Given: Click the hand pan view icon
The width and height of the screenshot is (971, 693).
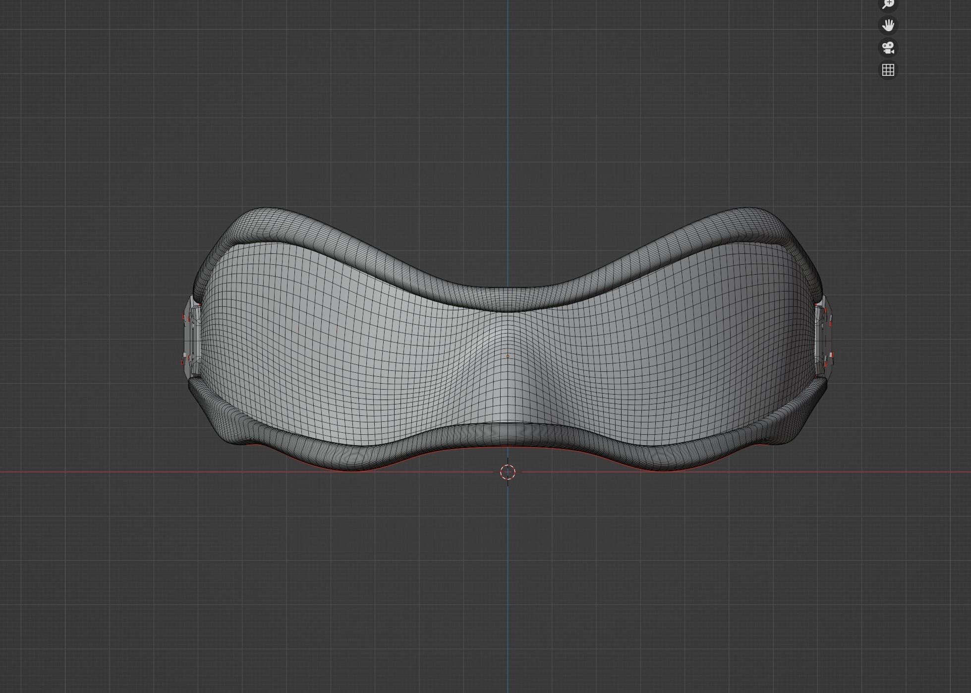Looking at the screenshot, I should click(x=888, y=25).
